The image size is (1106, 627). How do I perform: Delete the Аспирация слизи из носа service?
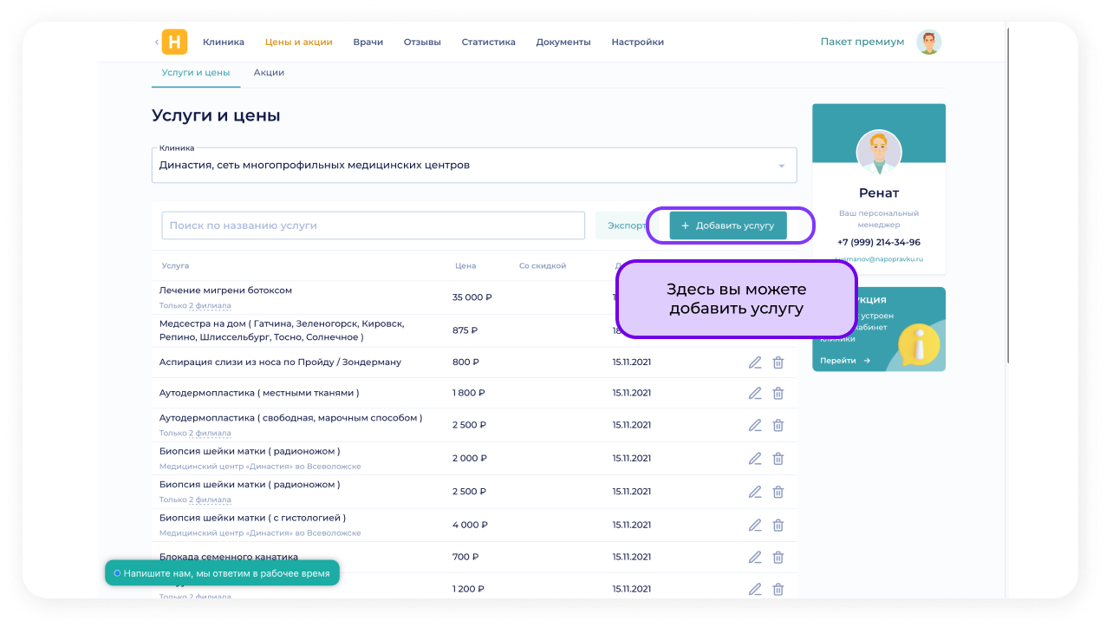click(778, 362)
